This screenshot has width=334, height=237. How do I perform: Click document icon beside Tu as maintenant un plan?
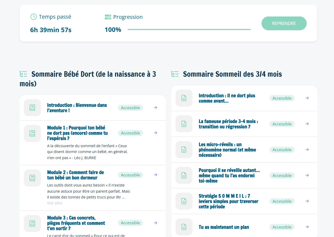(x=184, y=227)
